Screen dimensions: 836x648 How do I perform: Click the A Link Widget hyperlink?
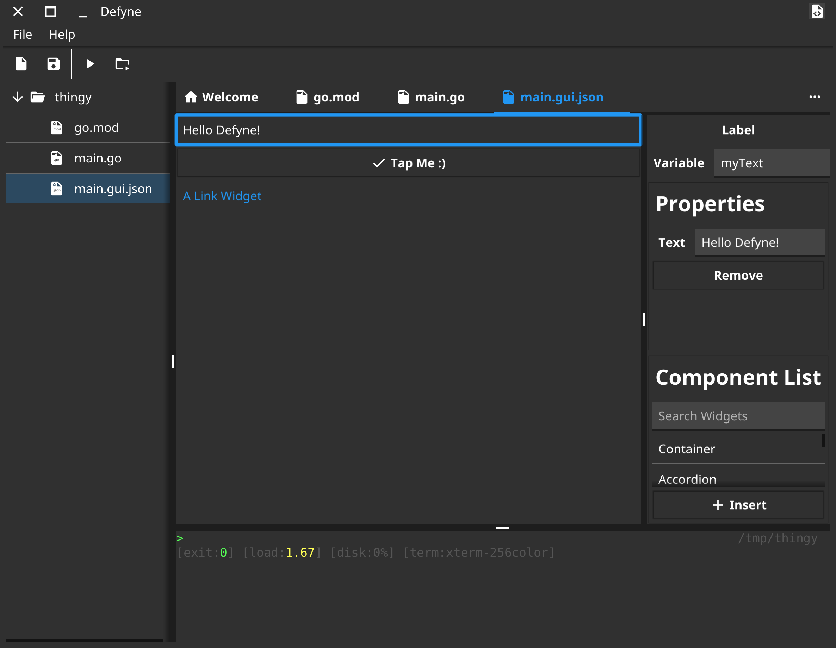[222, 196]
